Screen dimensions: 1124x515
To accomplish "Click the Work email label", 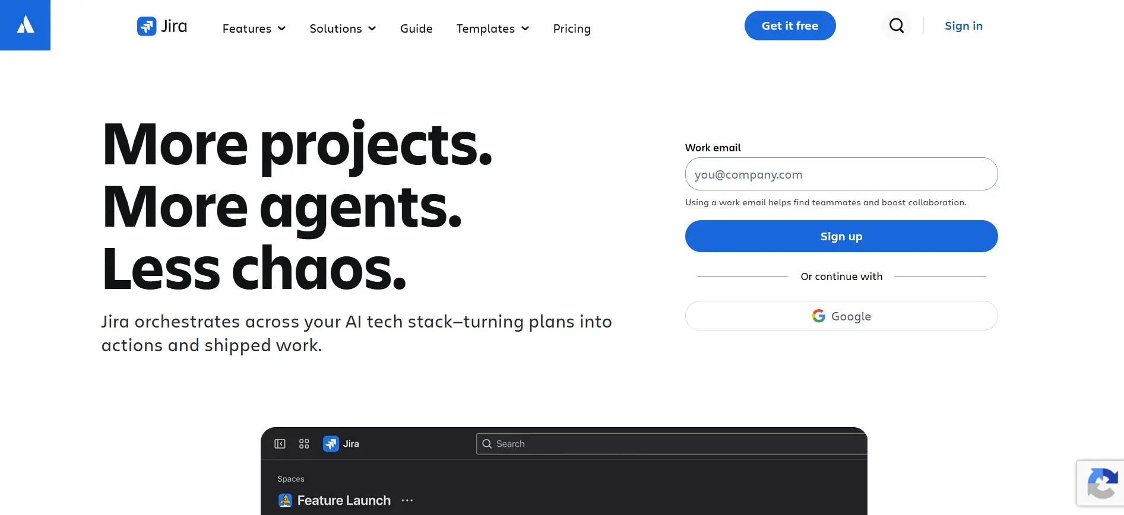I will [713, 148].
